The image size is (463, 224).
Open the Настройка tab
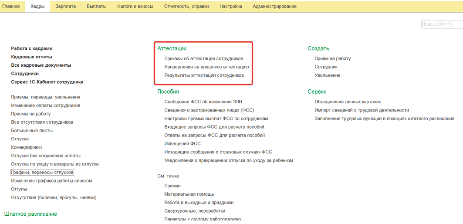tap(230, 7)
